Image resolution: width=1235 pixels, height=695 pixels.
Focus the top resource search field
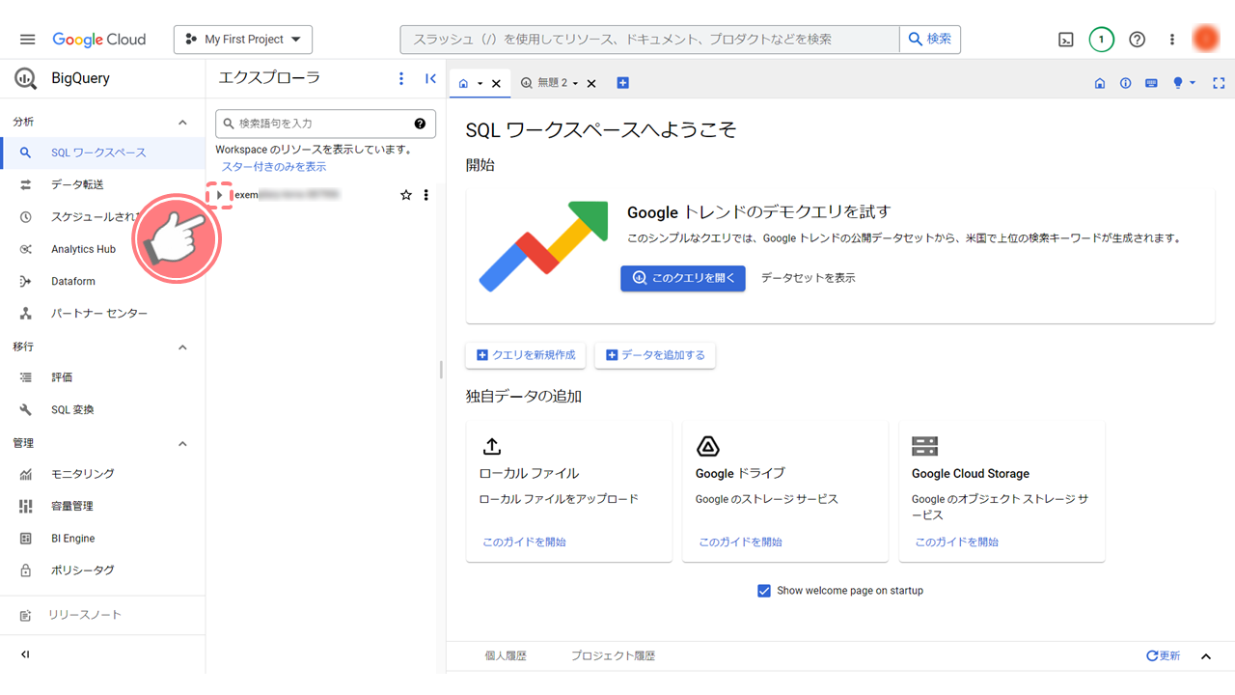(649, 40)
